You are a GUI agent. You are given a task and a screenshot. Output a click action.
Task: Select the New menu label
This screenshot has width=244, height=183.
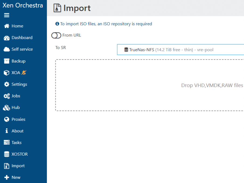pos(16,177)
